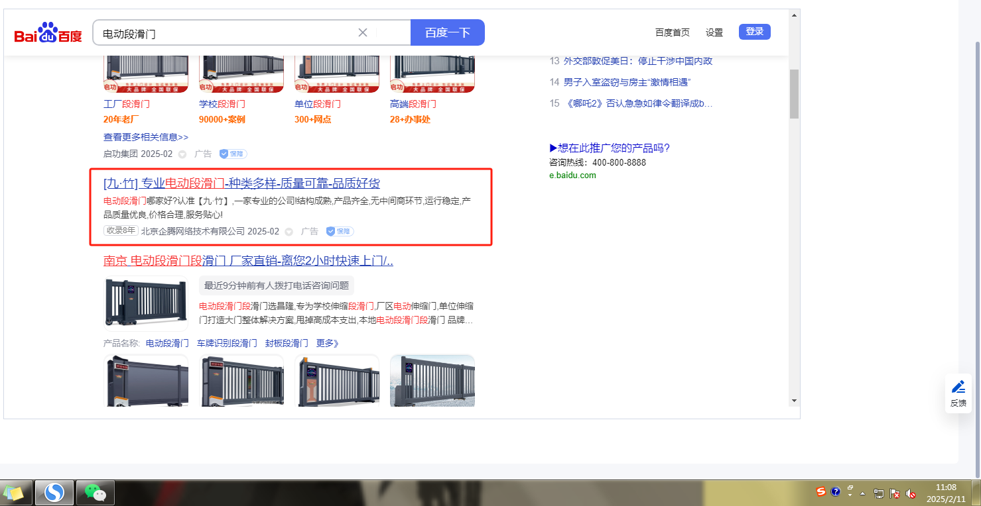
Task: Click product name 封板段滑门
Action: click(x=287, y=343)
